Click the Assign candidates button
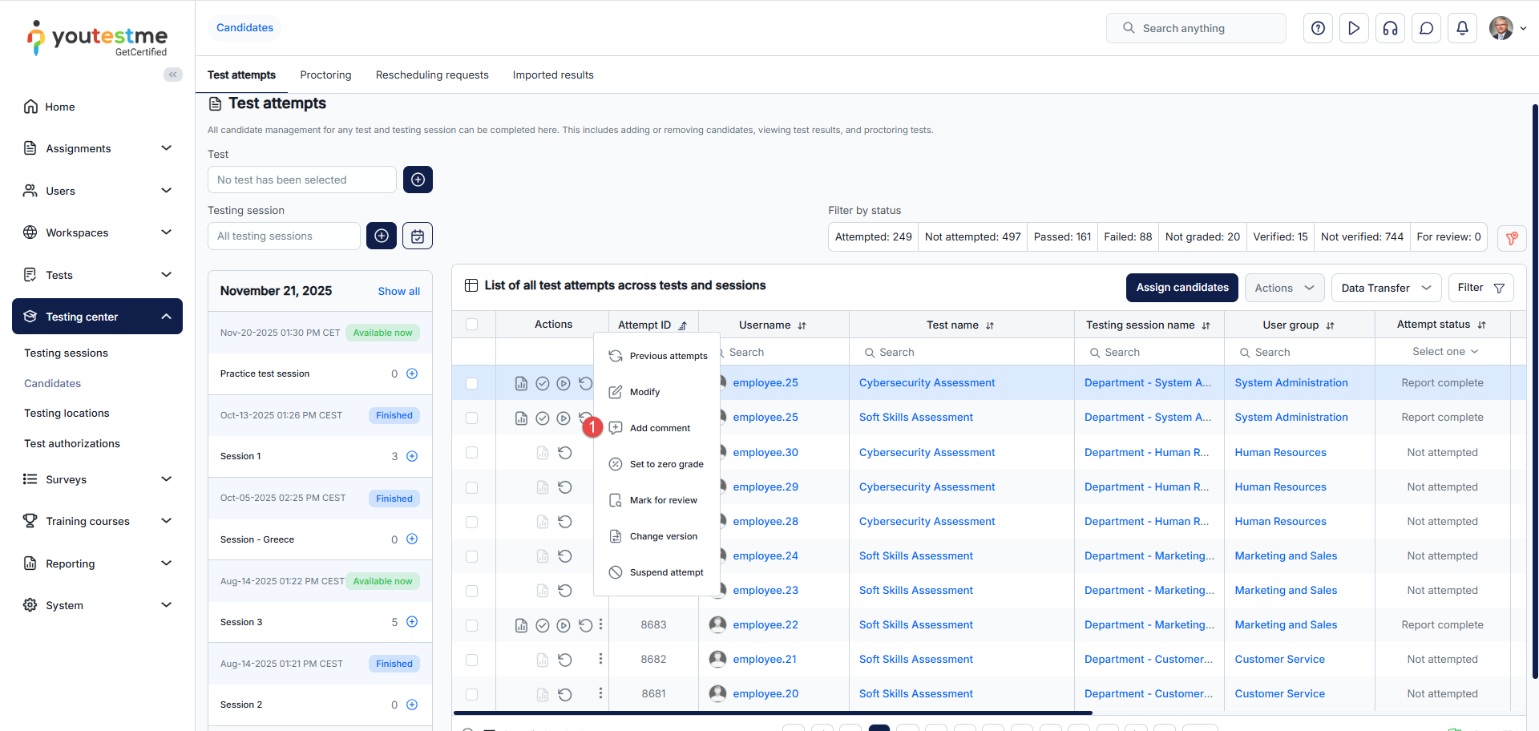Screen dimensions: 1539x731 (x=1182, y=288)
